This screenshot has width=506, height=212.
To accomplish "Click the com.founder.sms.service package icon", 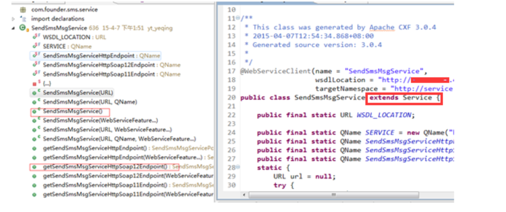I will point(23,10).
